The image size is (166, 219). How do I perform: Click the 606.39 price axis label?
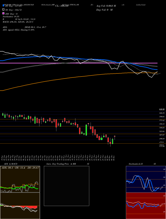pyautogui.click(x=162, y=113)
